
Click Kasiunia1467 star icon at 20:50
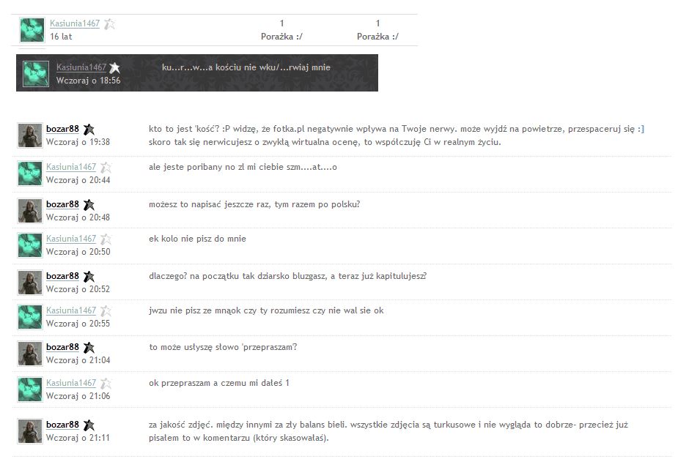pyautogui.click(x=106, y=239)
